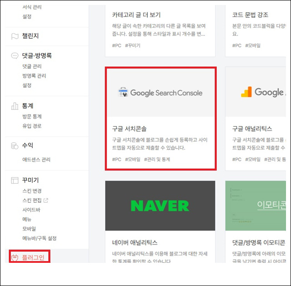291x286 pixels.
Task: Click the 챌린지 flag icon
Action: 15,36
